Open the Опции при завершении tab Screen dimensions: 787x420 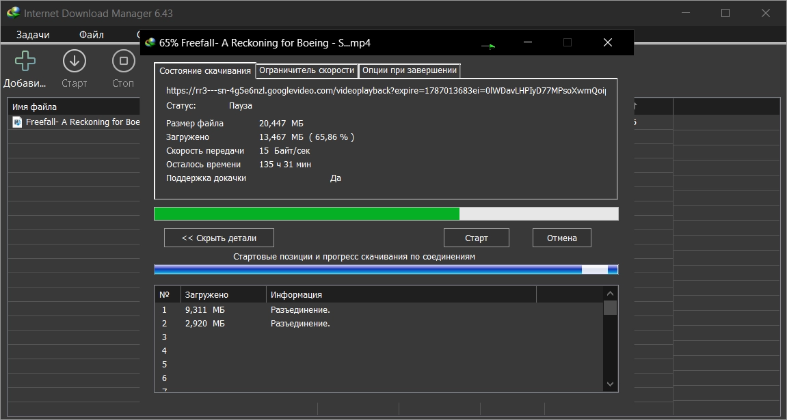tap(410, 70)
